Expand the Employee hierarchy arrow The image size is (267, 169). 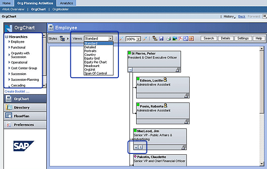(9, 42)
